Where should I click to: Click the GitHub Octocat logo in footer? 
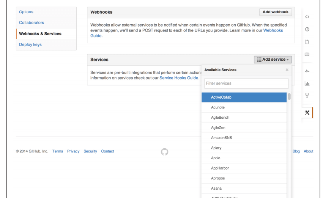coord(164,152)
